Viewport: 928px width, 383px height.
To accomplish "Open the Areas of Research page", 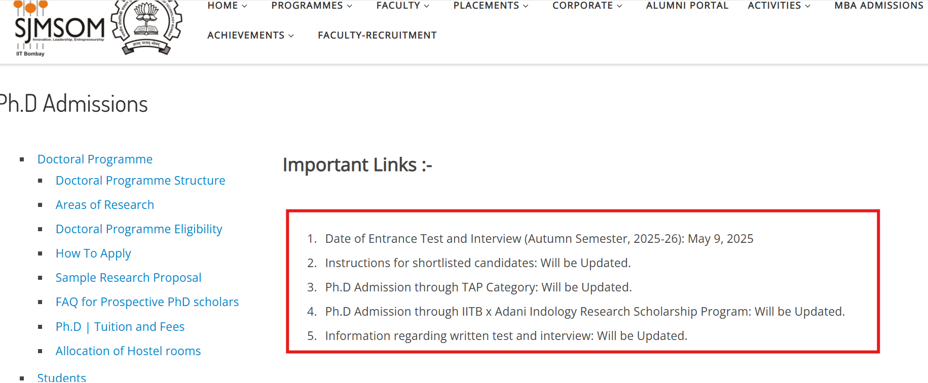I will point(104,204).
